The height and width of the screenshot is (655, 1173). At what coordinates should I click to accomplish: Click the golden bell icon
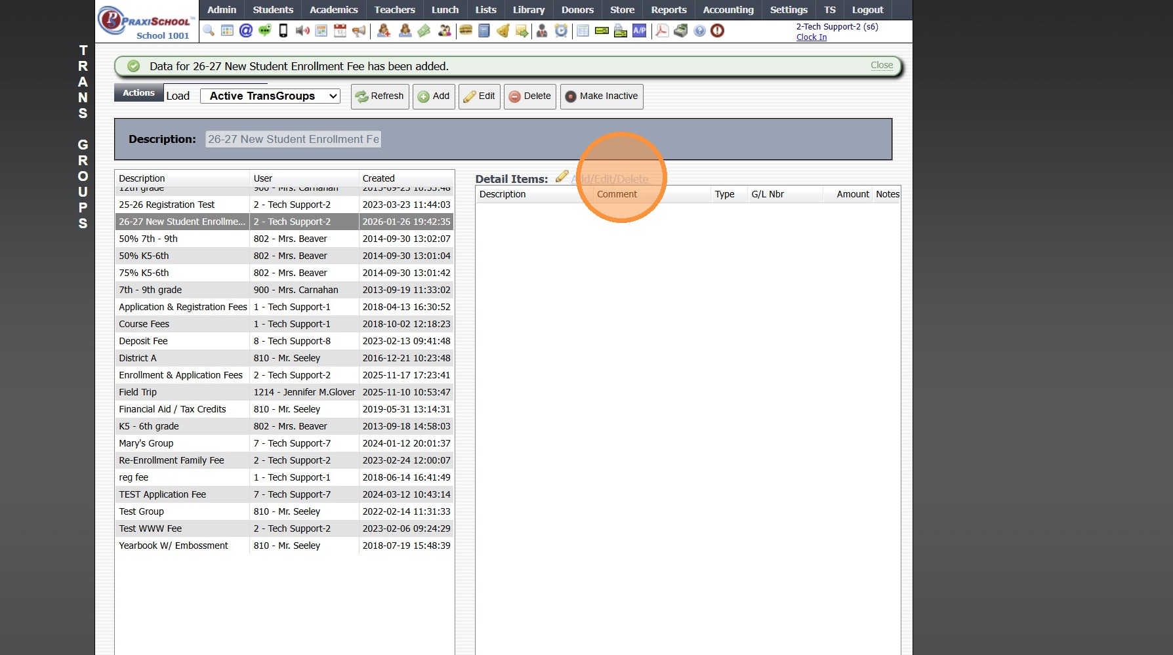[x=503, y=31]
